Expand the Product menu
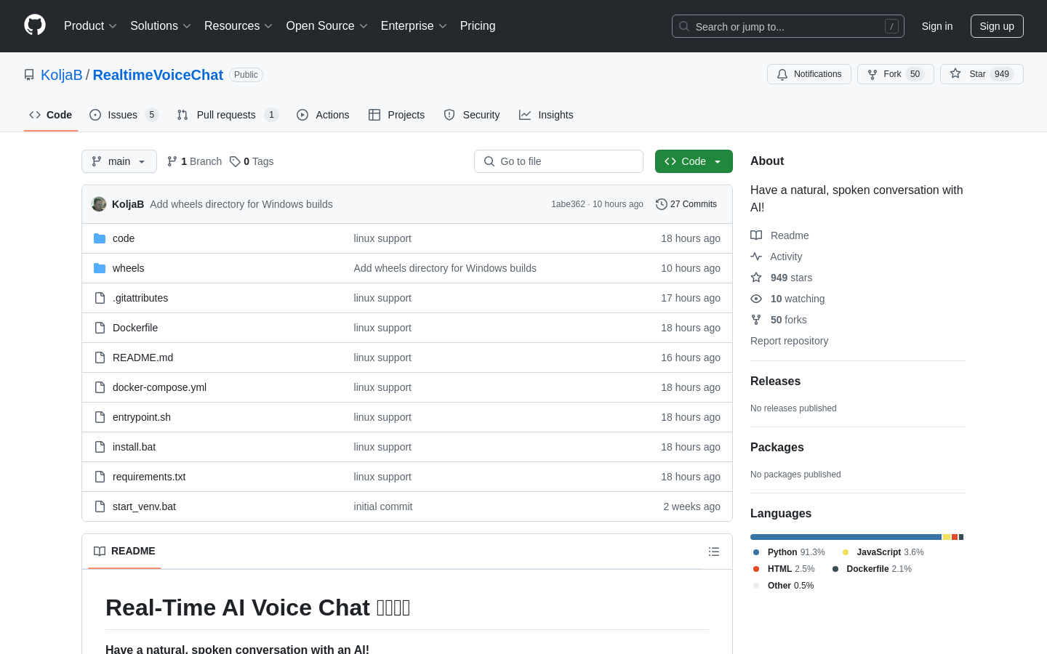Viewport: 1047px width, 654px height. [x=90, y=26]
